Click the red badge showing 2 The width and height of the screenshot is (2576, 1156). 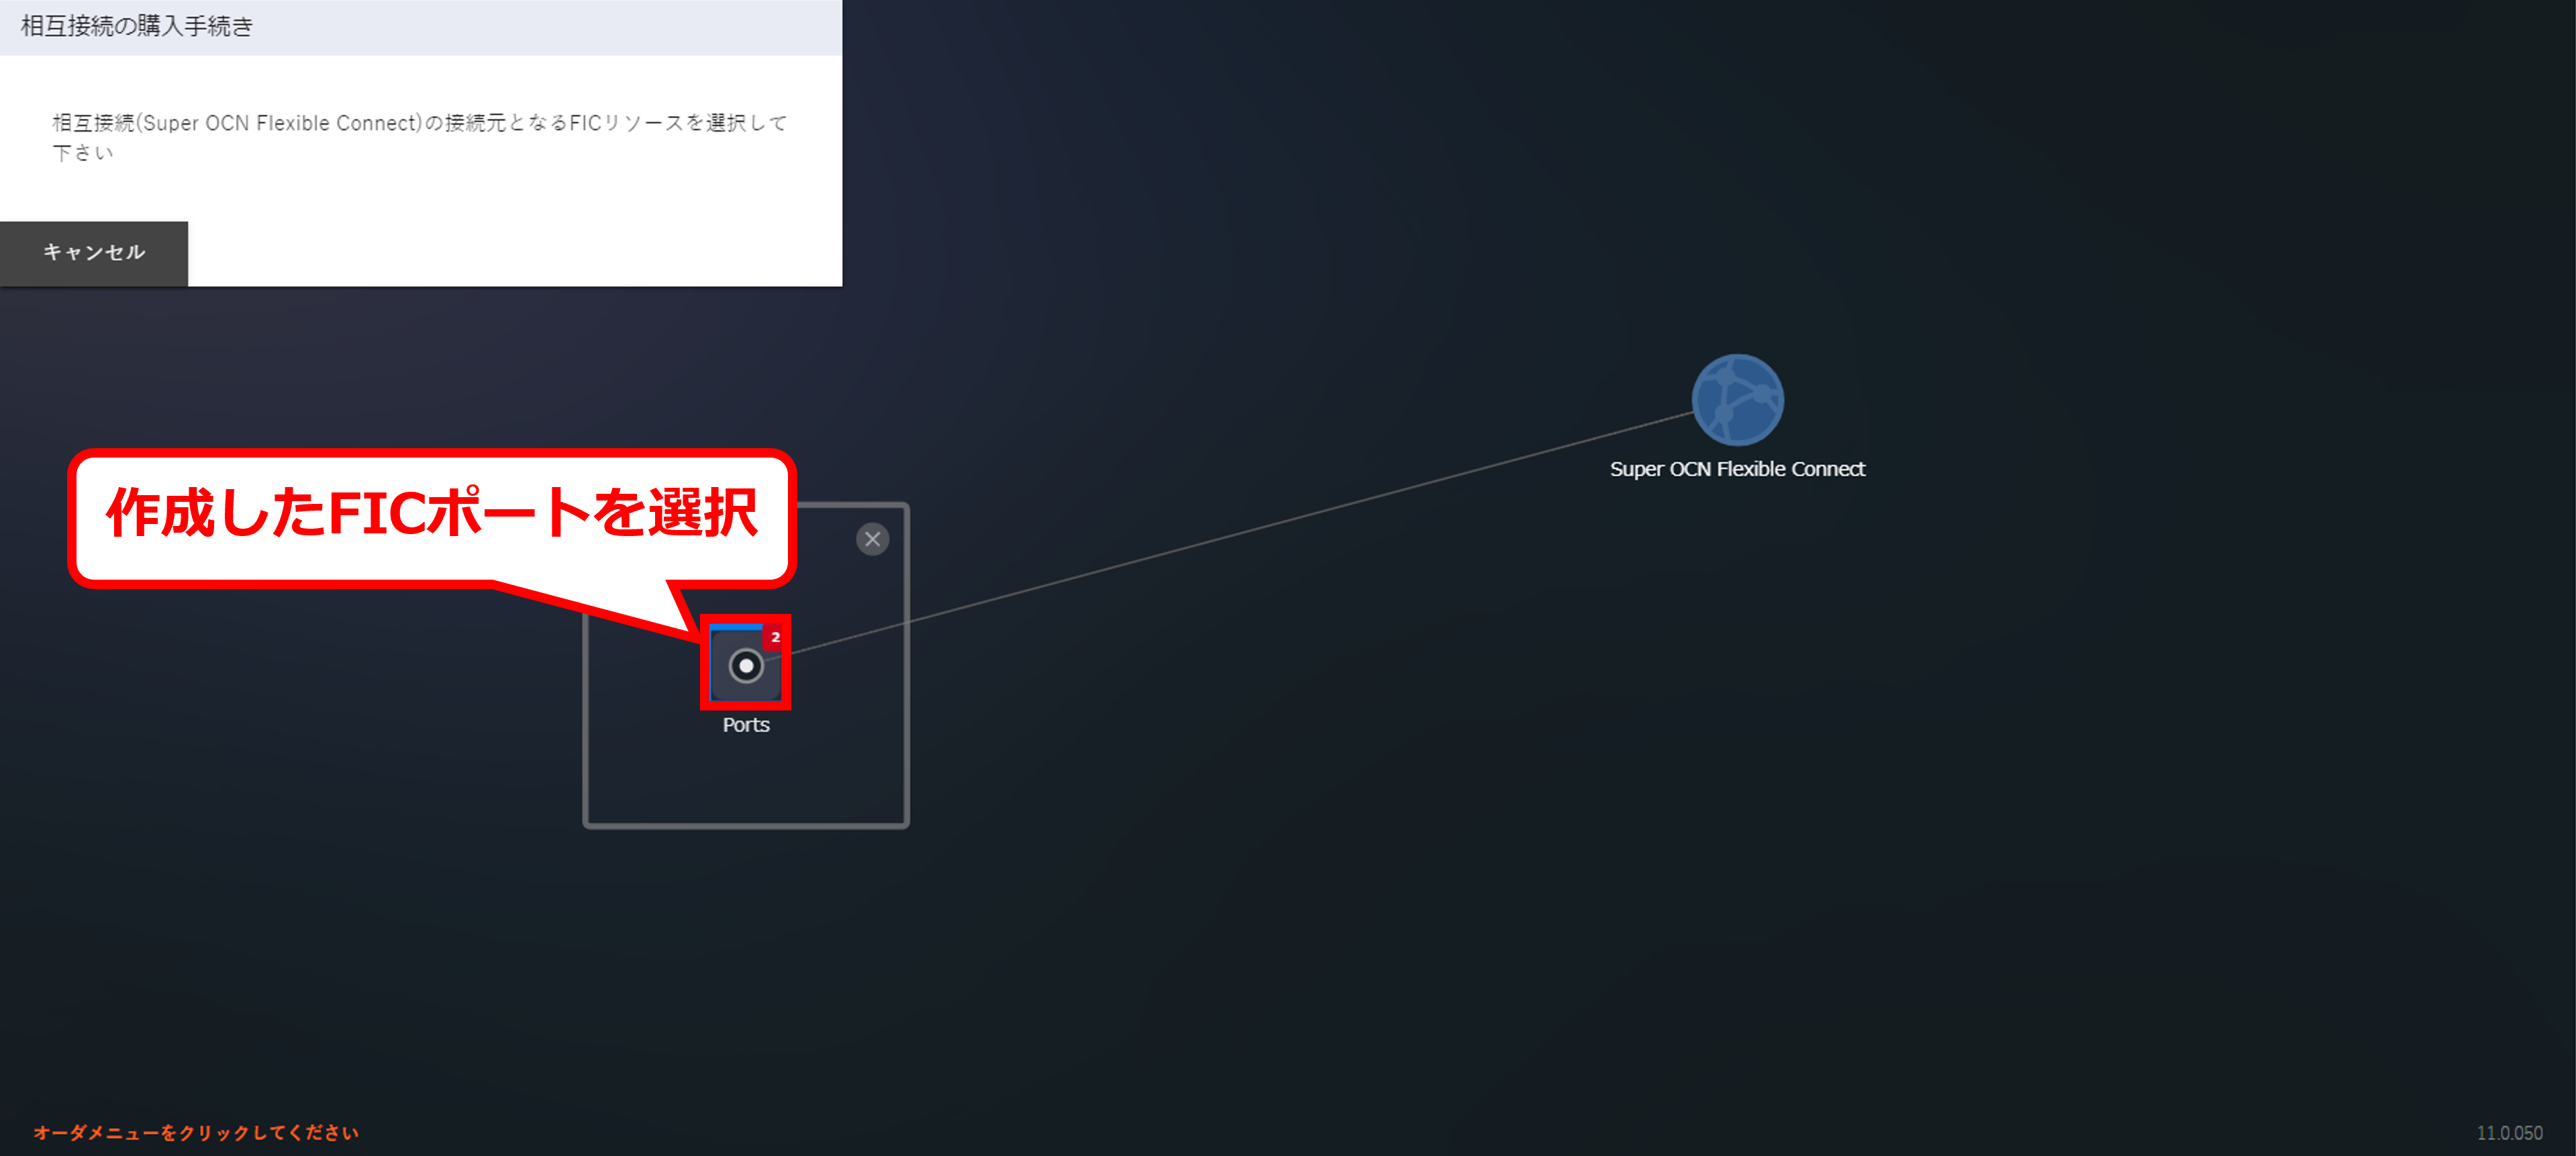pos(774,637)
